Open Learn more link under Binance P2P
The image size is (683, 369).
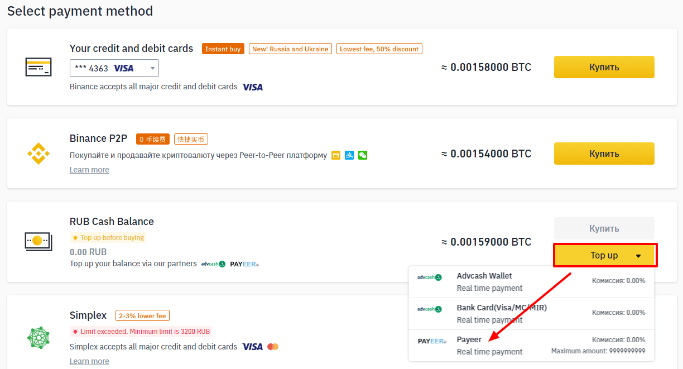[x=89, y=170]
